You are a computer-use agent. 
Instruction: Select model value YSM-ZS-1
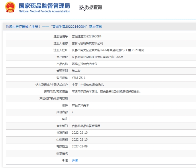[x=79, y=78]
